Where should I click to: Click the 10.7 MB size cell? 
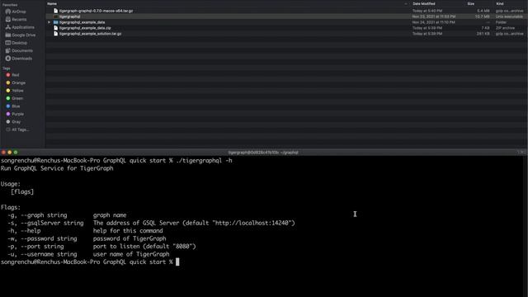point(482,16)
